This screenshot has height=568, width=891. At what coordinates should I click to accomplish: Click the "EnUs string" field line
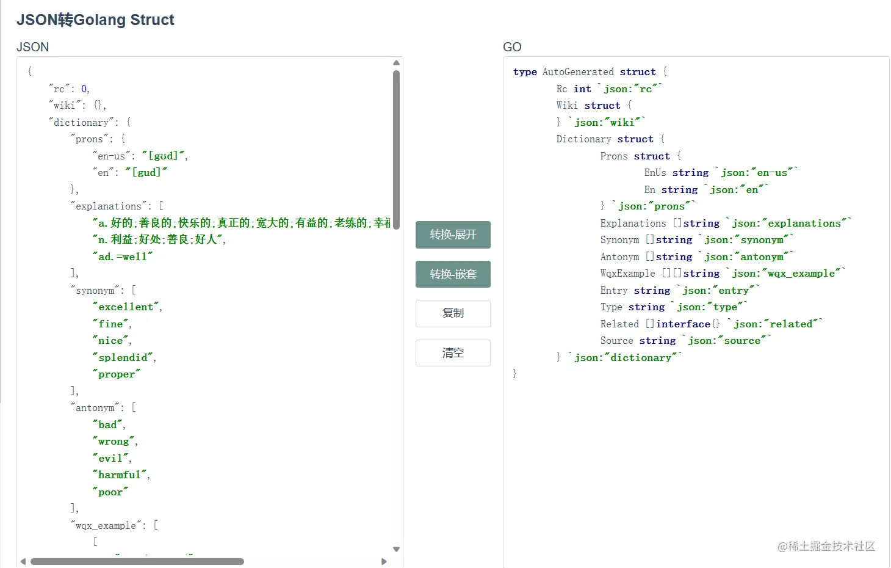(721, 173)
